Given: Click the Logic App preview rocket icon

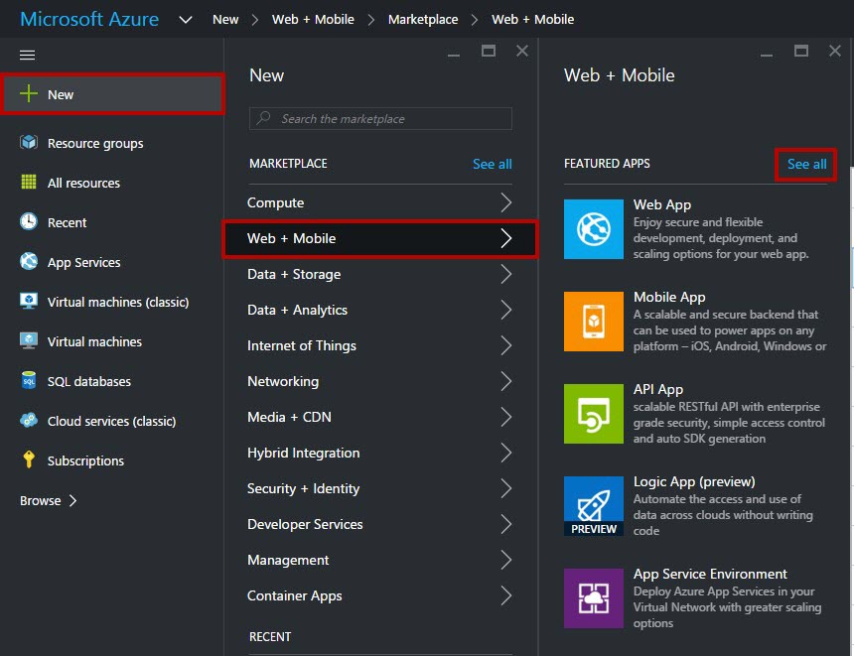Looking at the screenshot, I should (594, 506).
